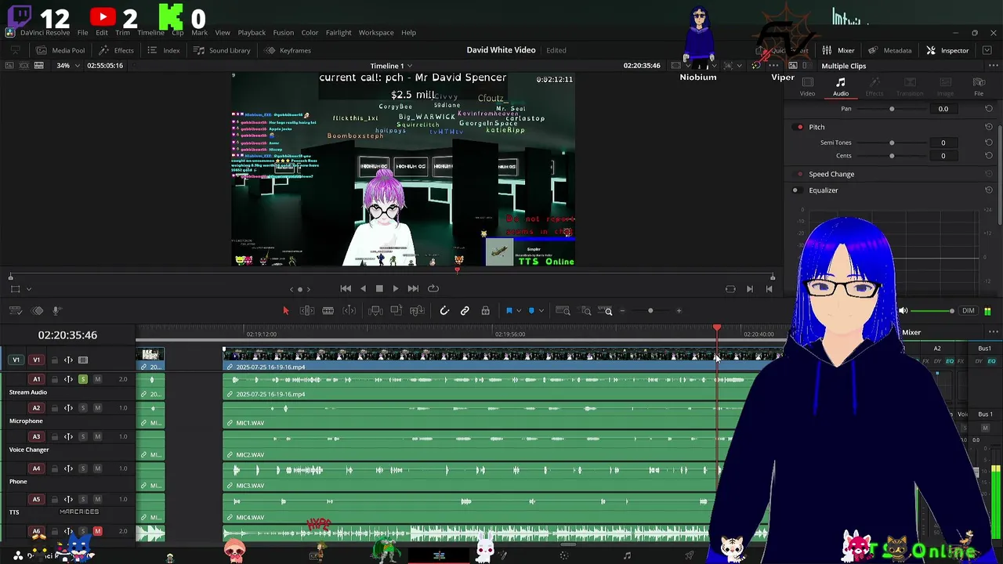Mute the Stream Audio track A1
This screenshot has width=1003, height=564.
pyautogui.click(x=97, y=379)
